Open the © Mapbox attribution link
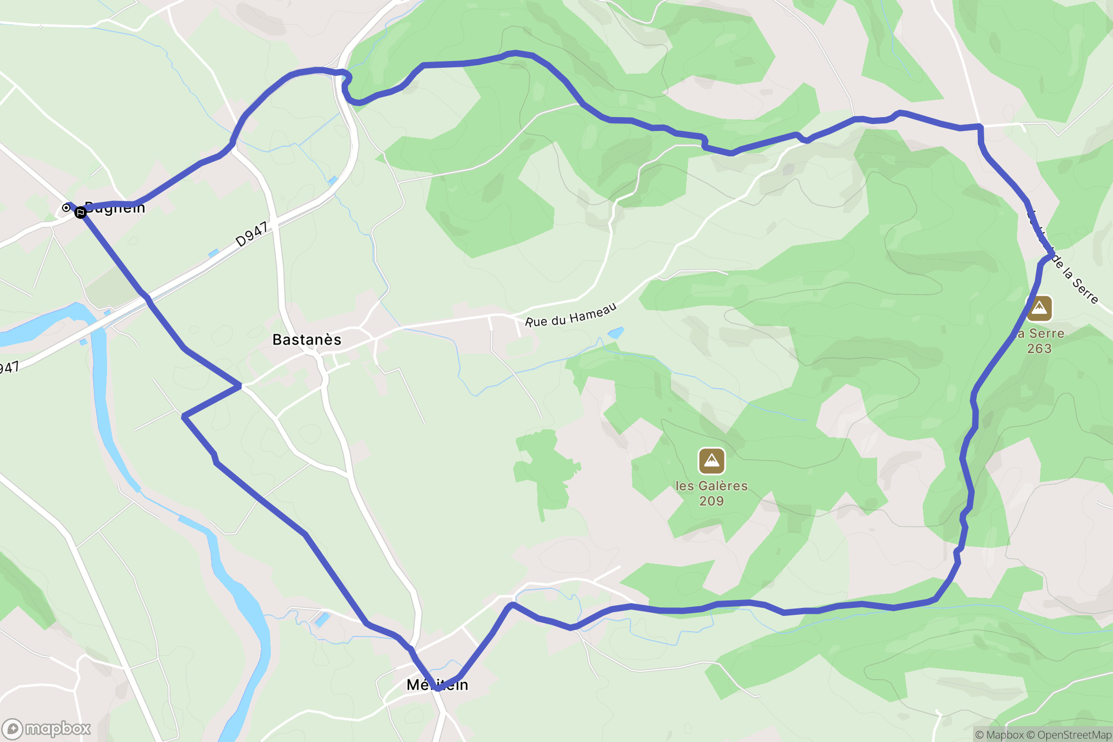The height and width of the screenshot is (742, 1113). tap(999, 735)
